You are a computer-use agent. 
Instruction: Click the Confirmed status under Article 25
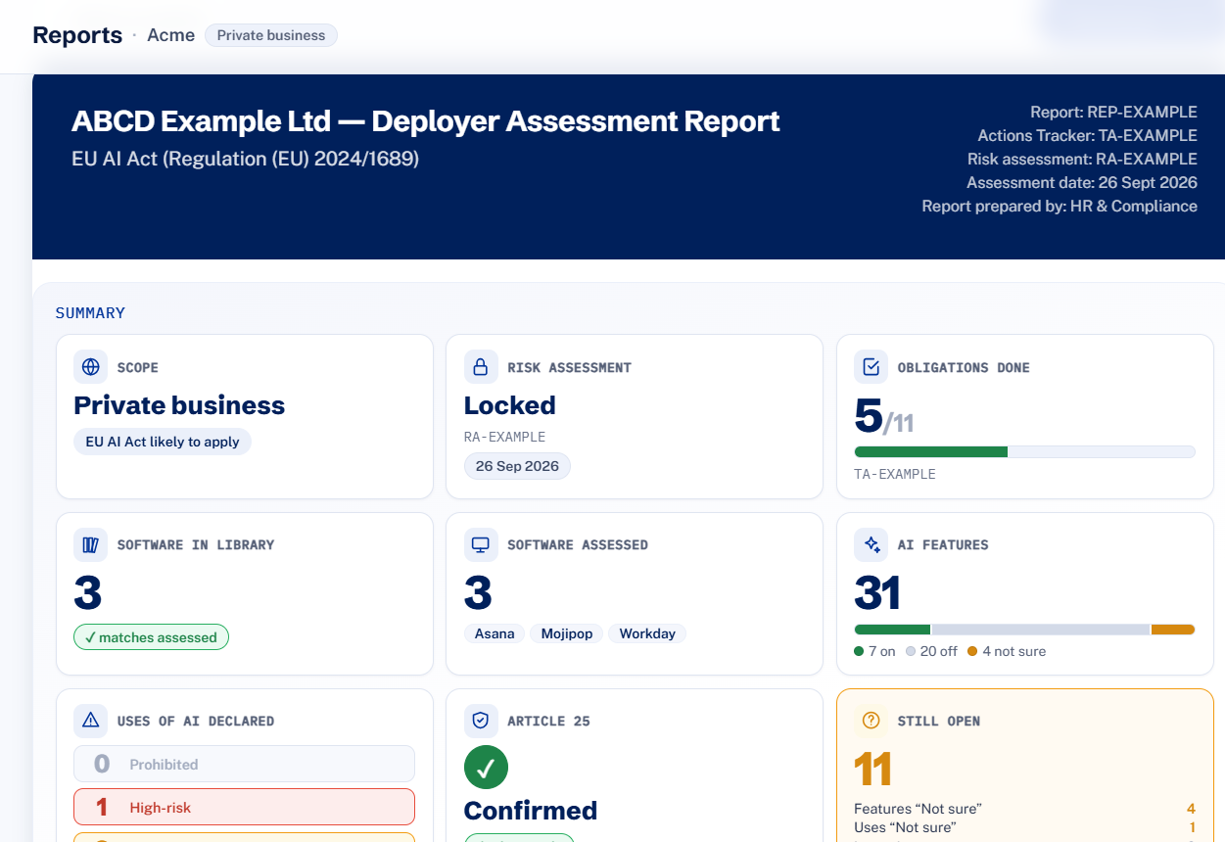pyautogui.click(x=530, y=811)
